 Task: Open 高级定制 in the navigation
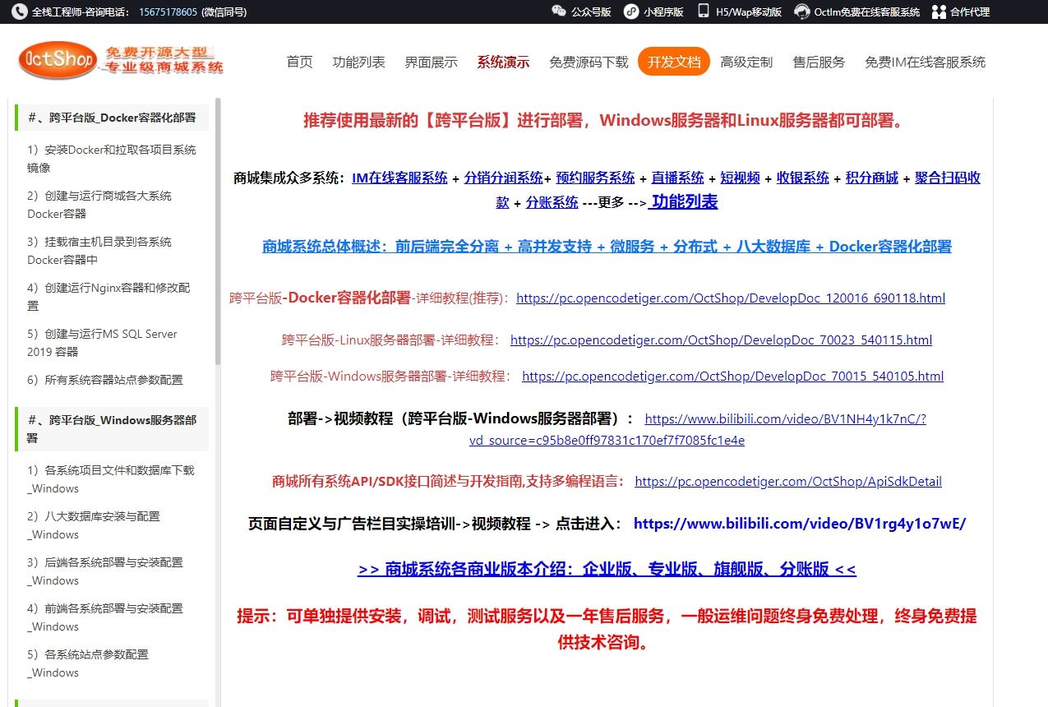coord(746,62)
